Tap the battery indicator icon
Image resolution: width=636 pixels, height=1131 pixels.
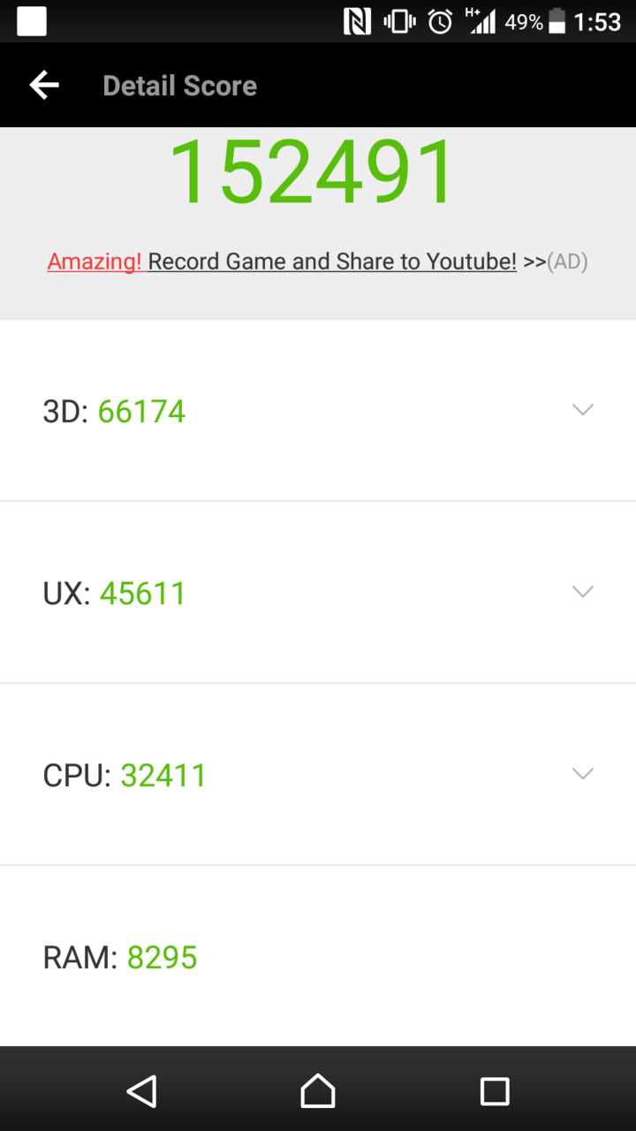coord(556,22)
